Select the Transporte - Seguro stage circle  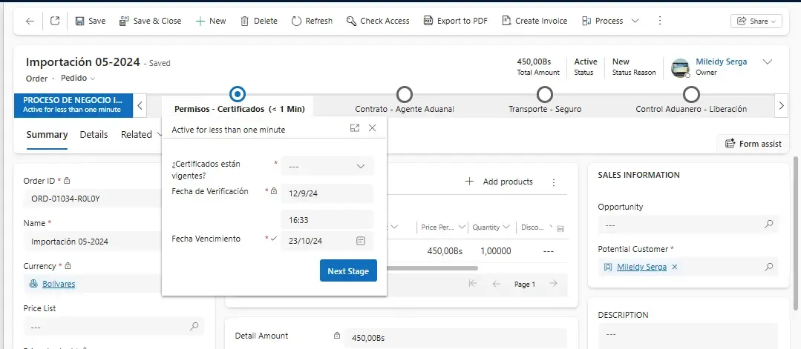[x=545, y=95]
